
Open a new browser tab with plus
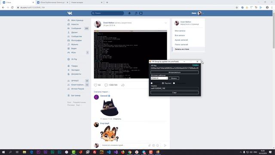107,3
